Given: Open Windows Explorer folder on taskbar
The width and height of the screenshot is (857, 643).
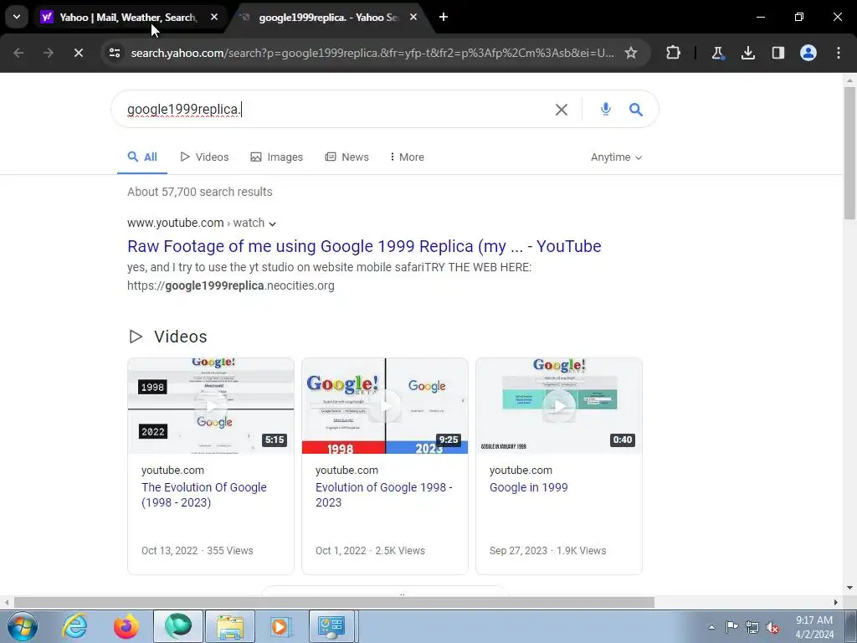Looking at the screenshot, I should coord(230,626).
